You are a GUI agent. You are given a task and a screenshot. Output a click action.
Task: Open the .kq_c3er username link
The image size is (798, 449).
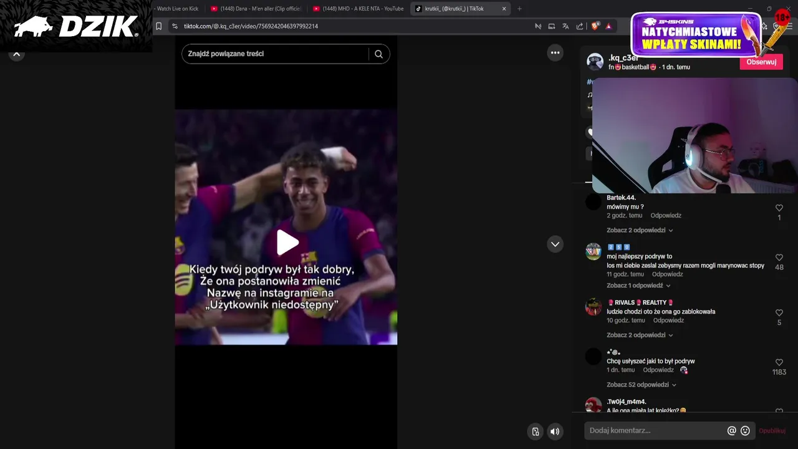click(623, 58)
